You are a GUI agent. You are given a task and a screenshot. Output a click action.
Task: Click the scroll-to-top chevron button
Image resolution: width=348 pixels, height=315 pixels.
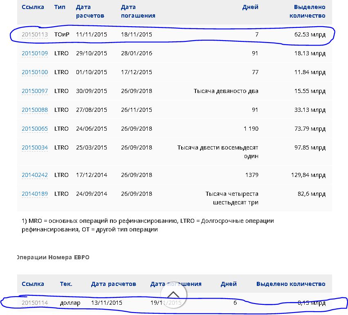(x=173, y=295)
